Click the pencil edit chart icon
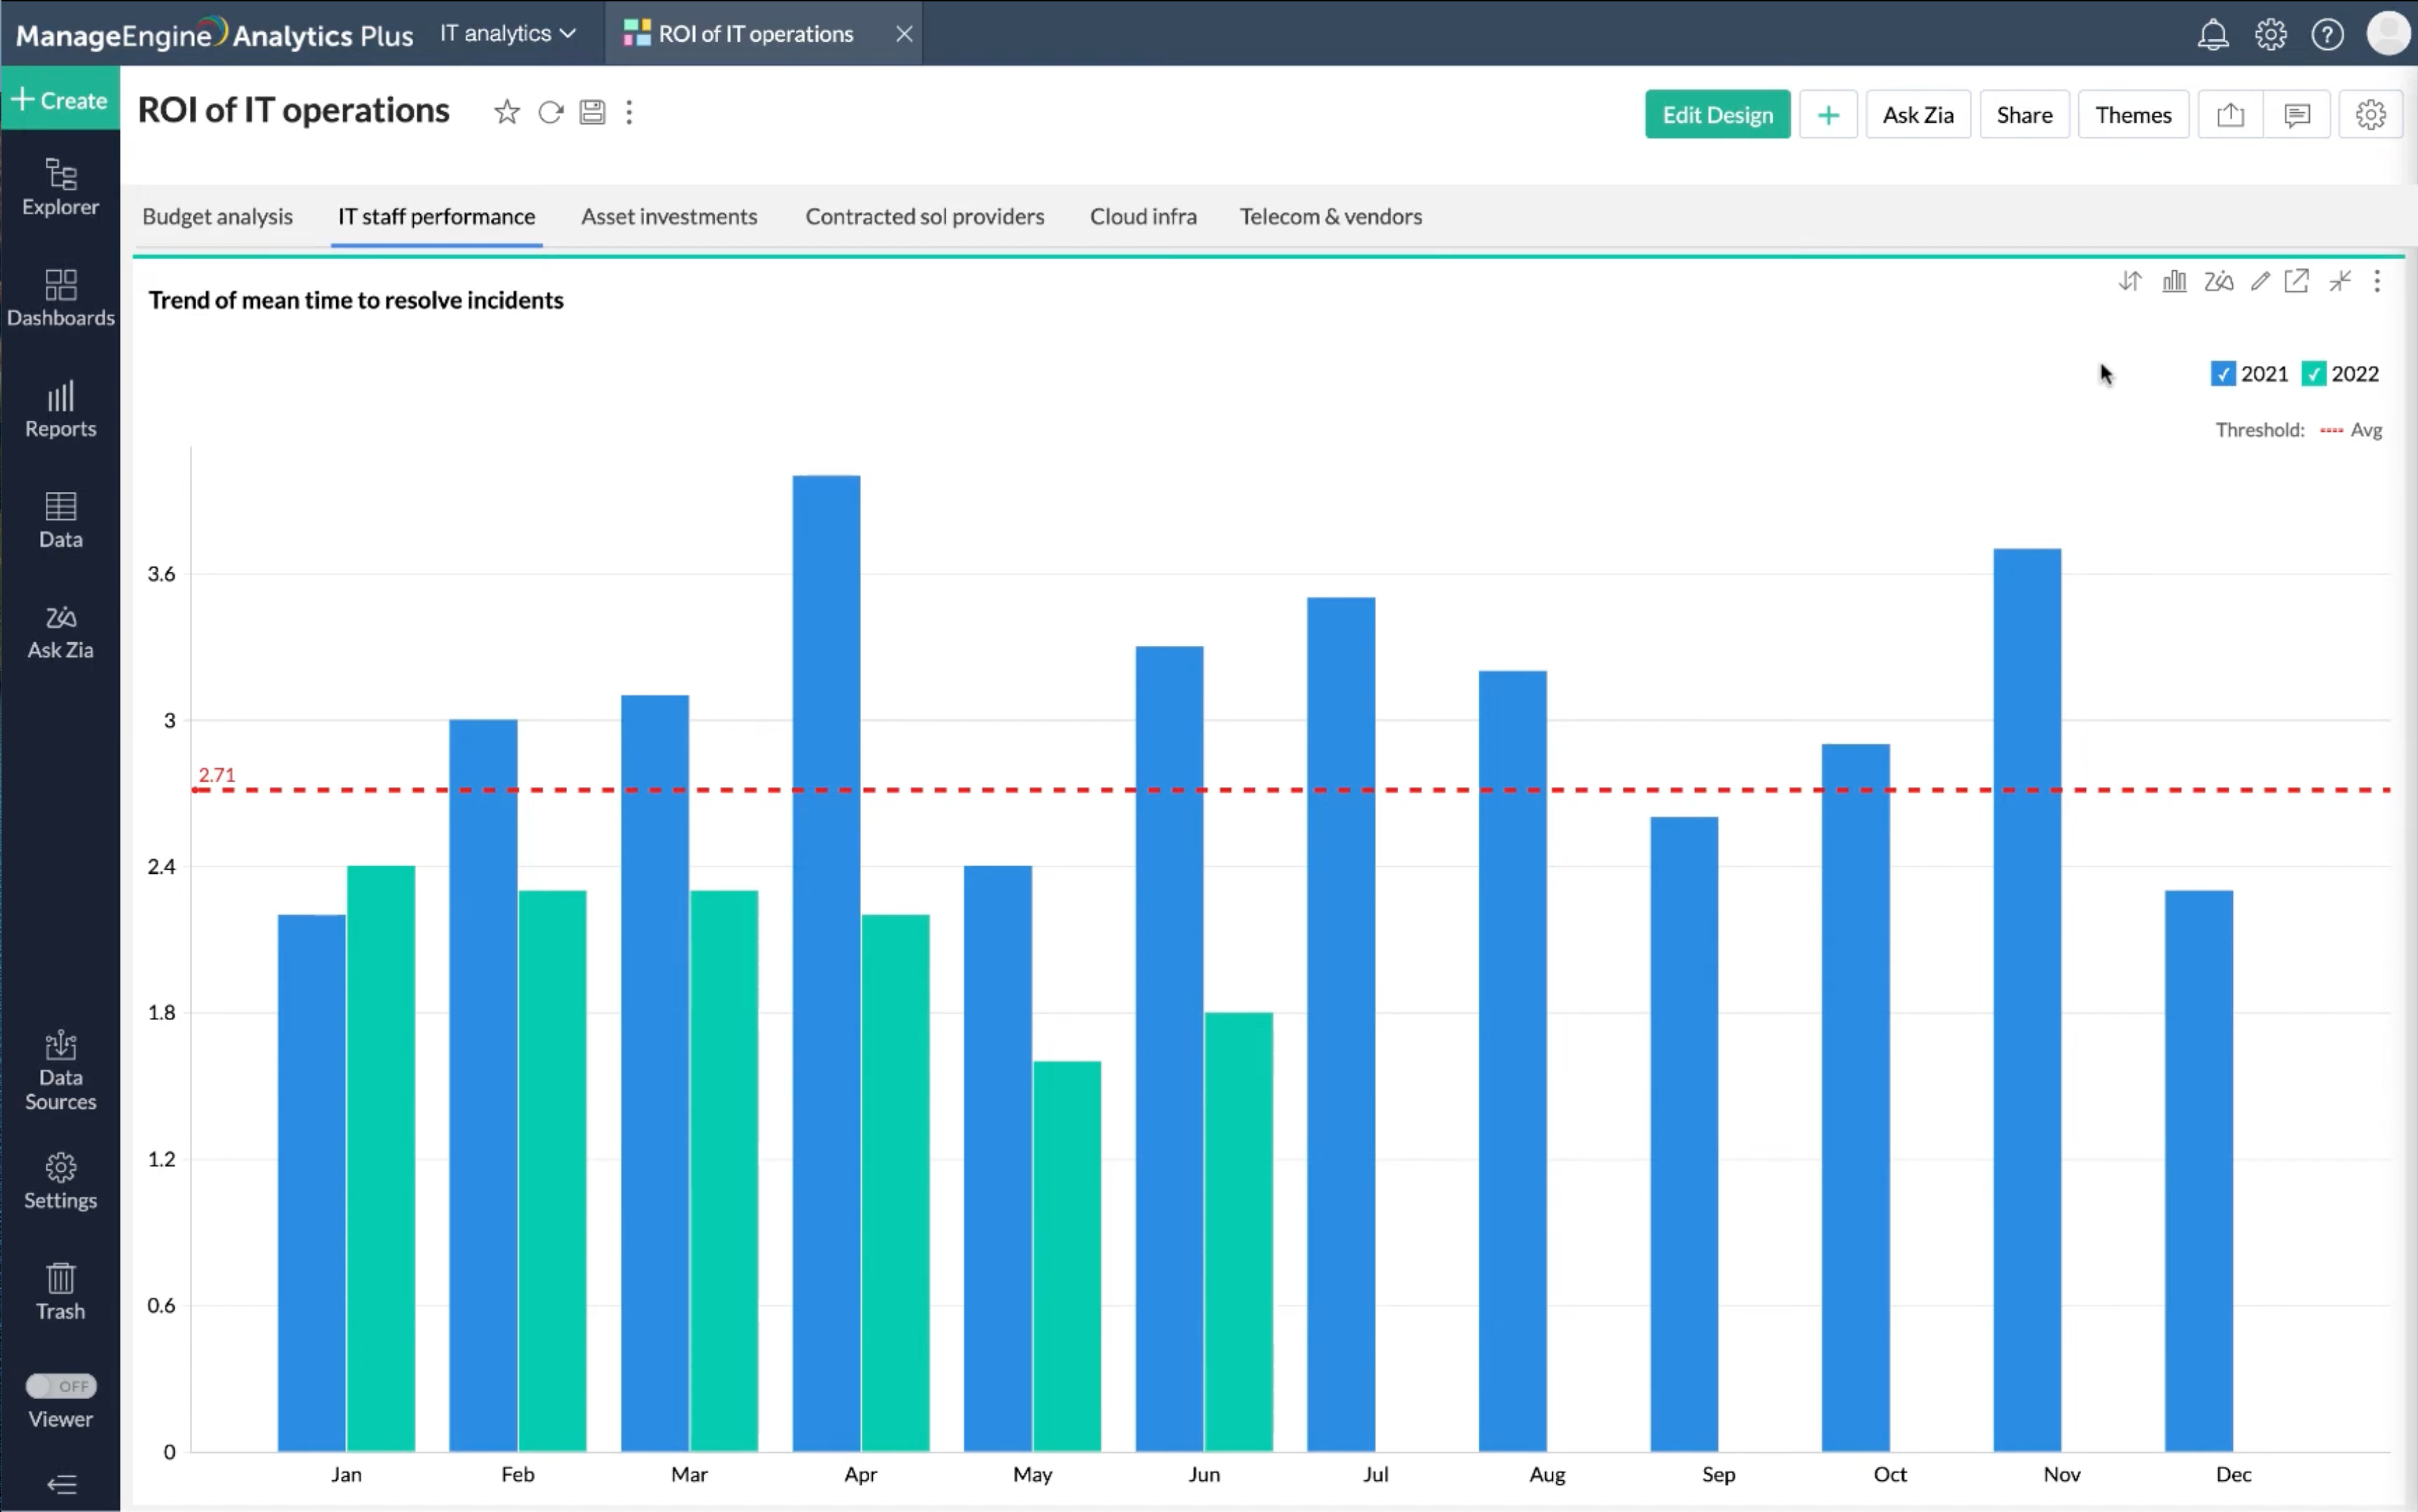The width and height of the screenshot is (2418, 1512). coord(2259,281)
